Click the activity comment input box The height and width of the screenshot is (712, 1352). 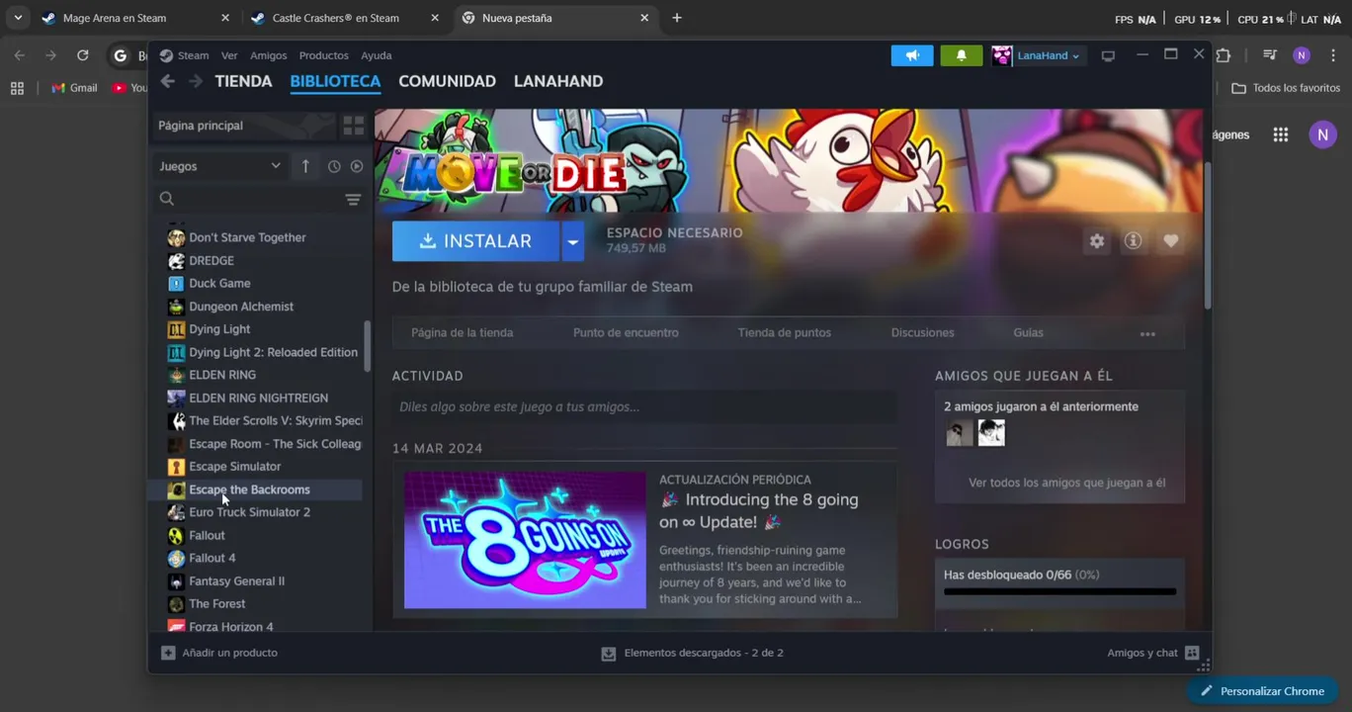pos(644,407)
